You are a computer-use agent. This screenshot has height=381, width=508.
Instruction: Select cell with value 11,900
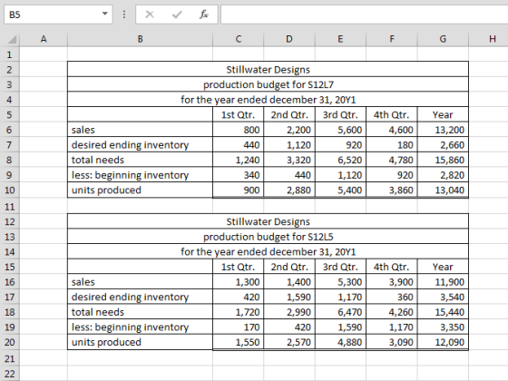pos(443,282)
